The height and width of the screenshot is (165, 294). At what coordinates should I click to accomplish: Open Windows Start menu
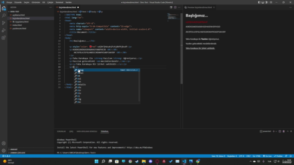pyautogui.click(x=96, y=161)
